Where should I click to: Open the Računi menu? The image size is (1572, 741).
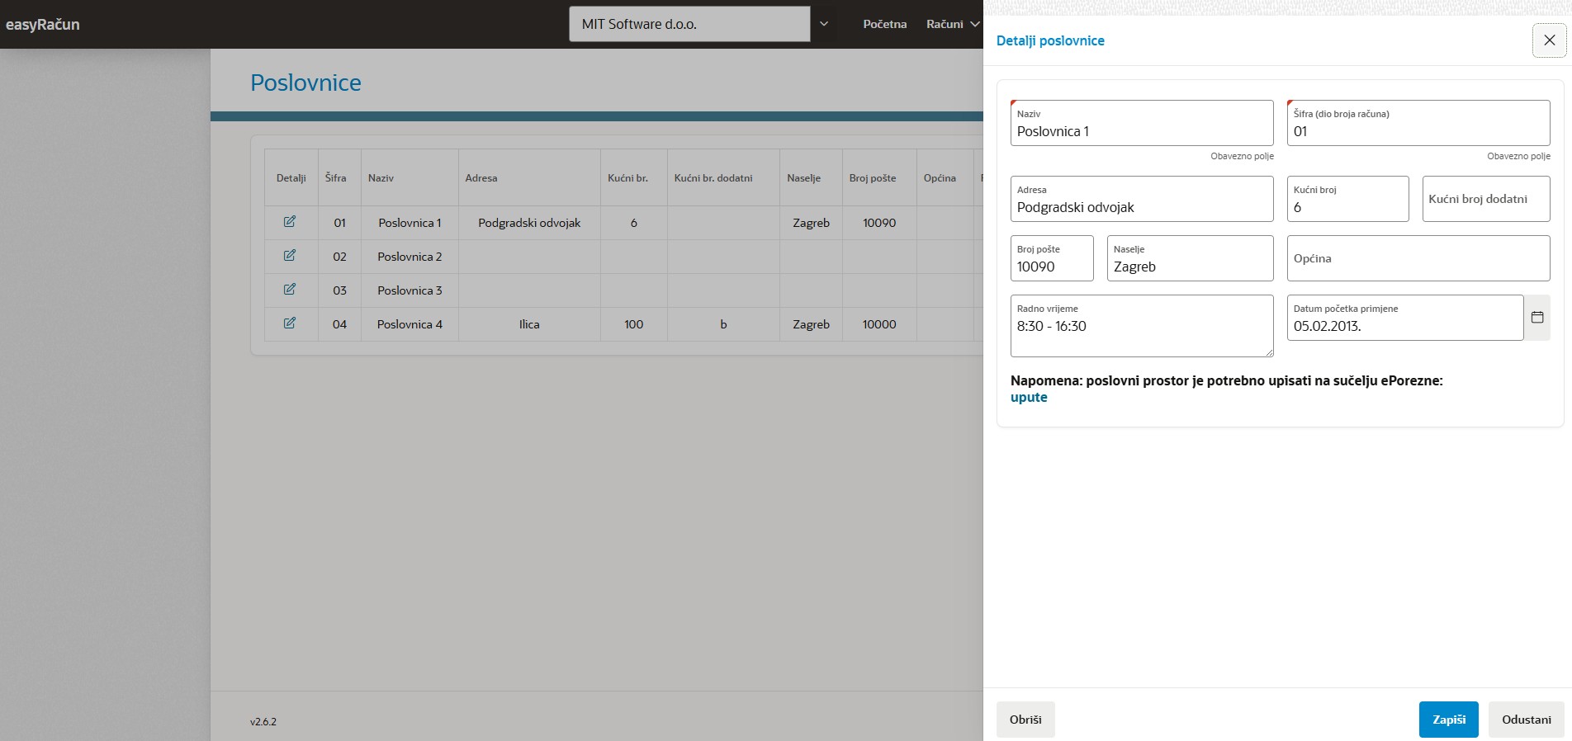point(952,24)
